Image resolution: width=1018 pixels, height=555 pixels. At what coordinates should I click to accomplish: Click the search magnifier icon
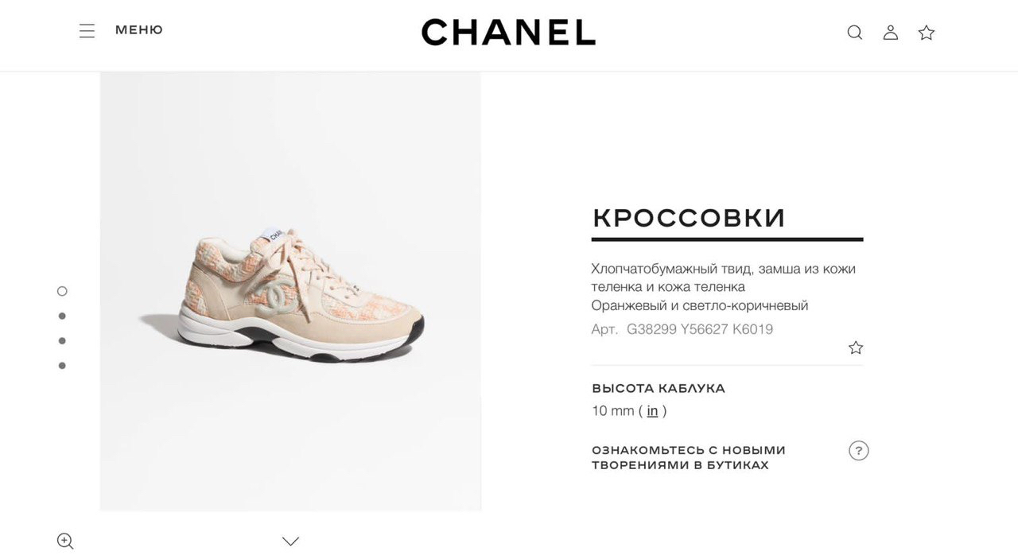coord(854,33)
